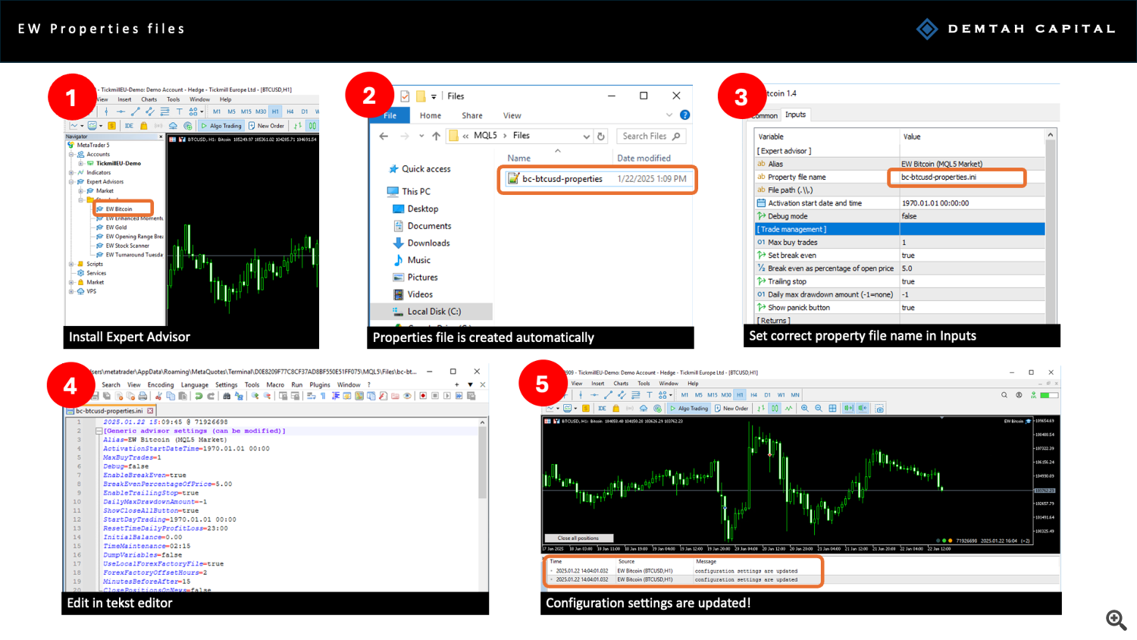Collapse the Expert Advisors node in Navigator

[71, 181]
